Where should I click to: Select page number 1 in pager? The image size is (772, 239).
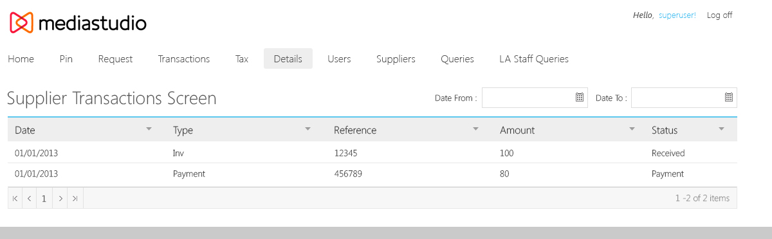[x=44, y=199]
